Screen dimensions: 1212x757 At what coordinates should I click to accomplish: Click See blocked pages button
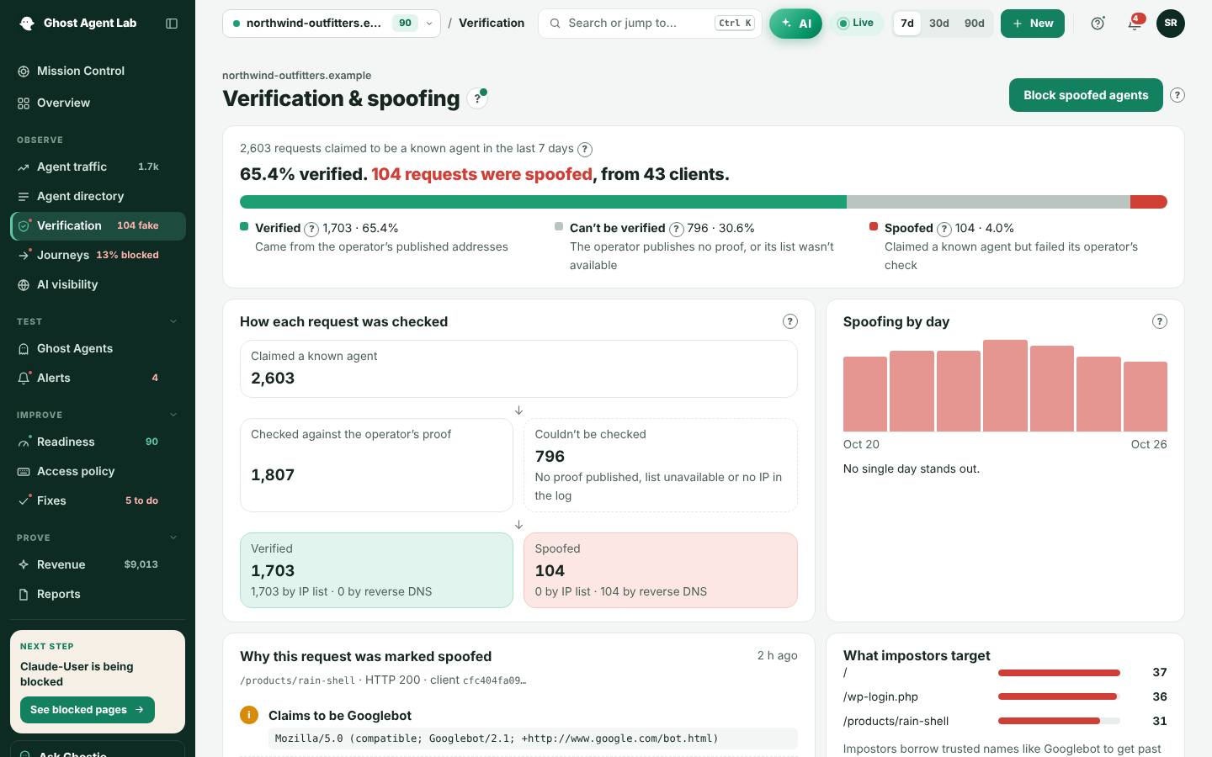[x=88, y=709]
